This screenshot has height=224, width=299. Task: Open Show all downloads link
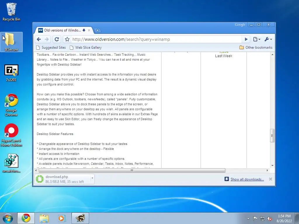coord(247,179)
